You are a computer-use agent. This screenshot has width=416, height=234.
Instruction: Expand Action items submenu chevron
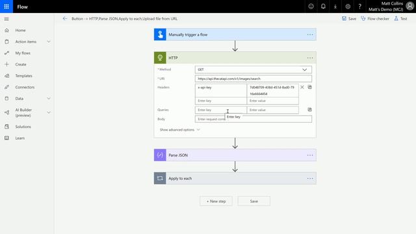(x=49, y=42)
